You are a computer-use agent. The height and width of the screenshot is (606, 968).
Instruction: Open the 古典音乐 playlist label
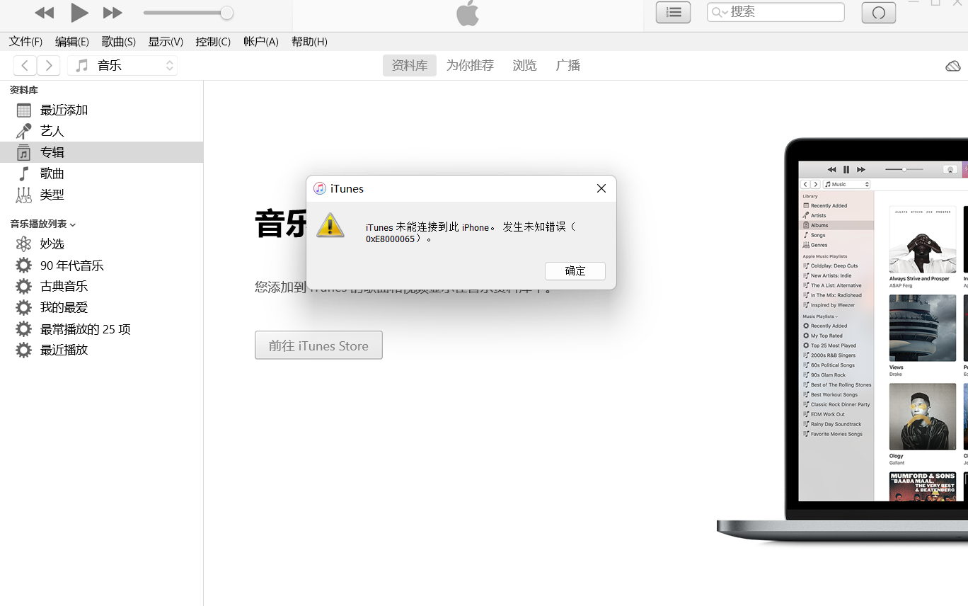click(64, 287)
